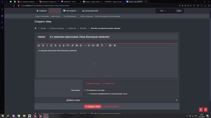Open the smilies emoji picker
Image resolution: width=211 pixels, height=118 pixels.
[x=81, y=46]
